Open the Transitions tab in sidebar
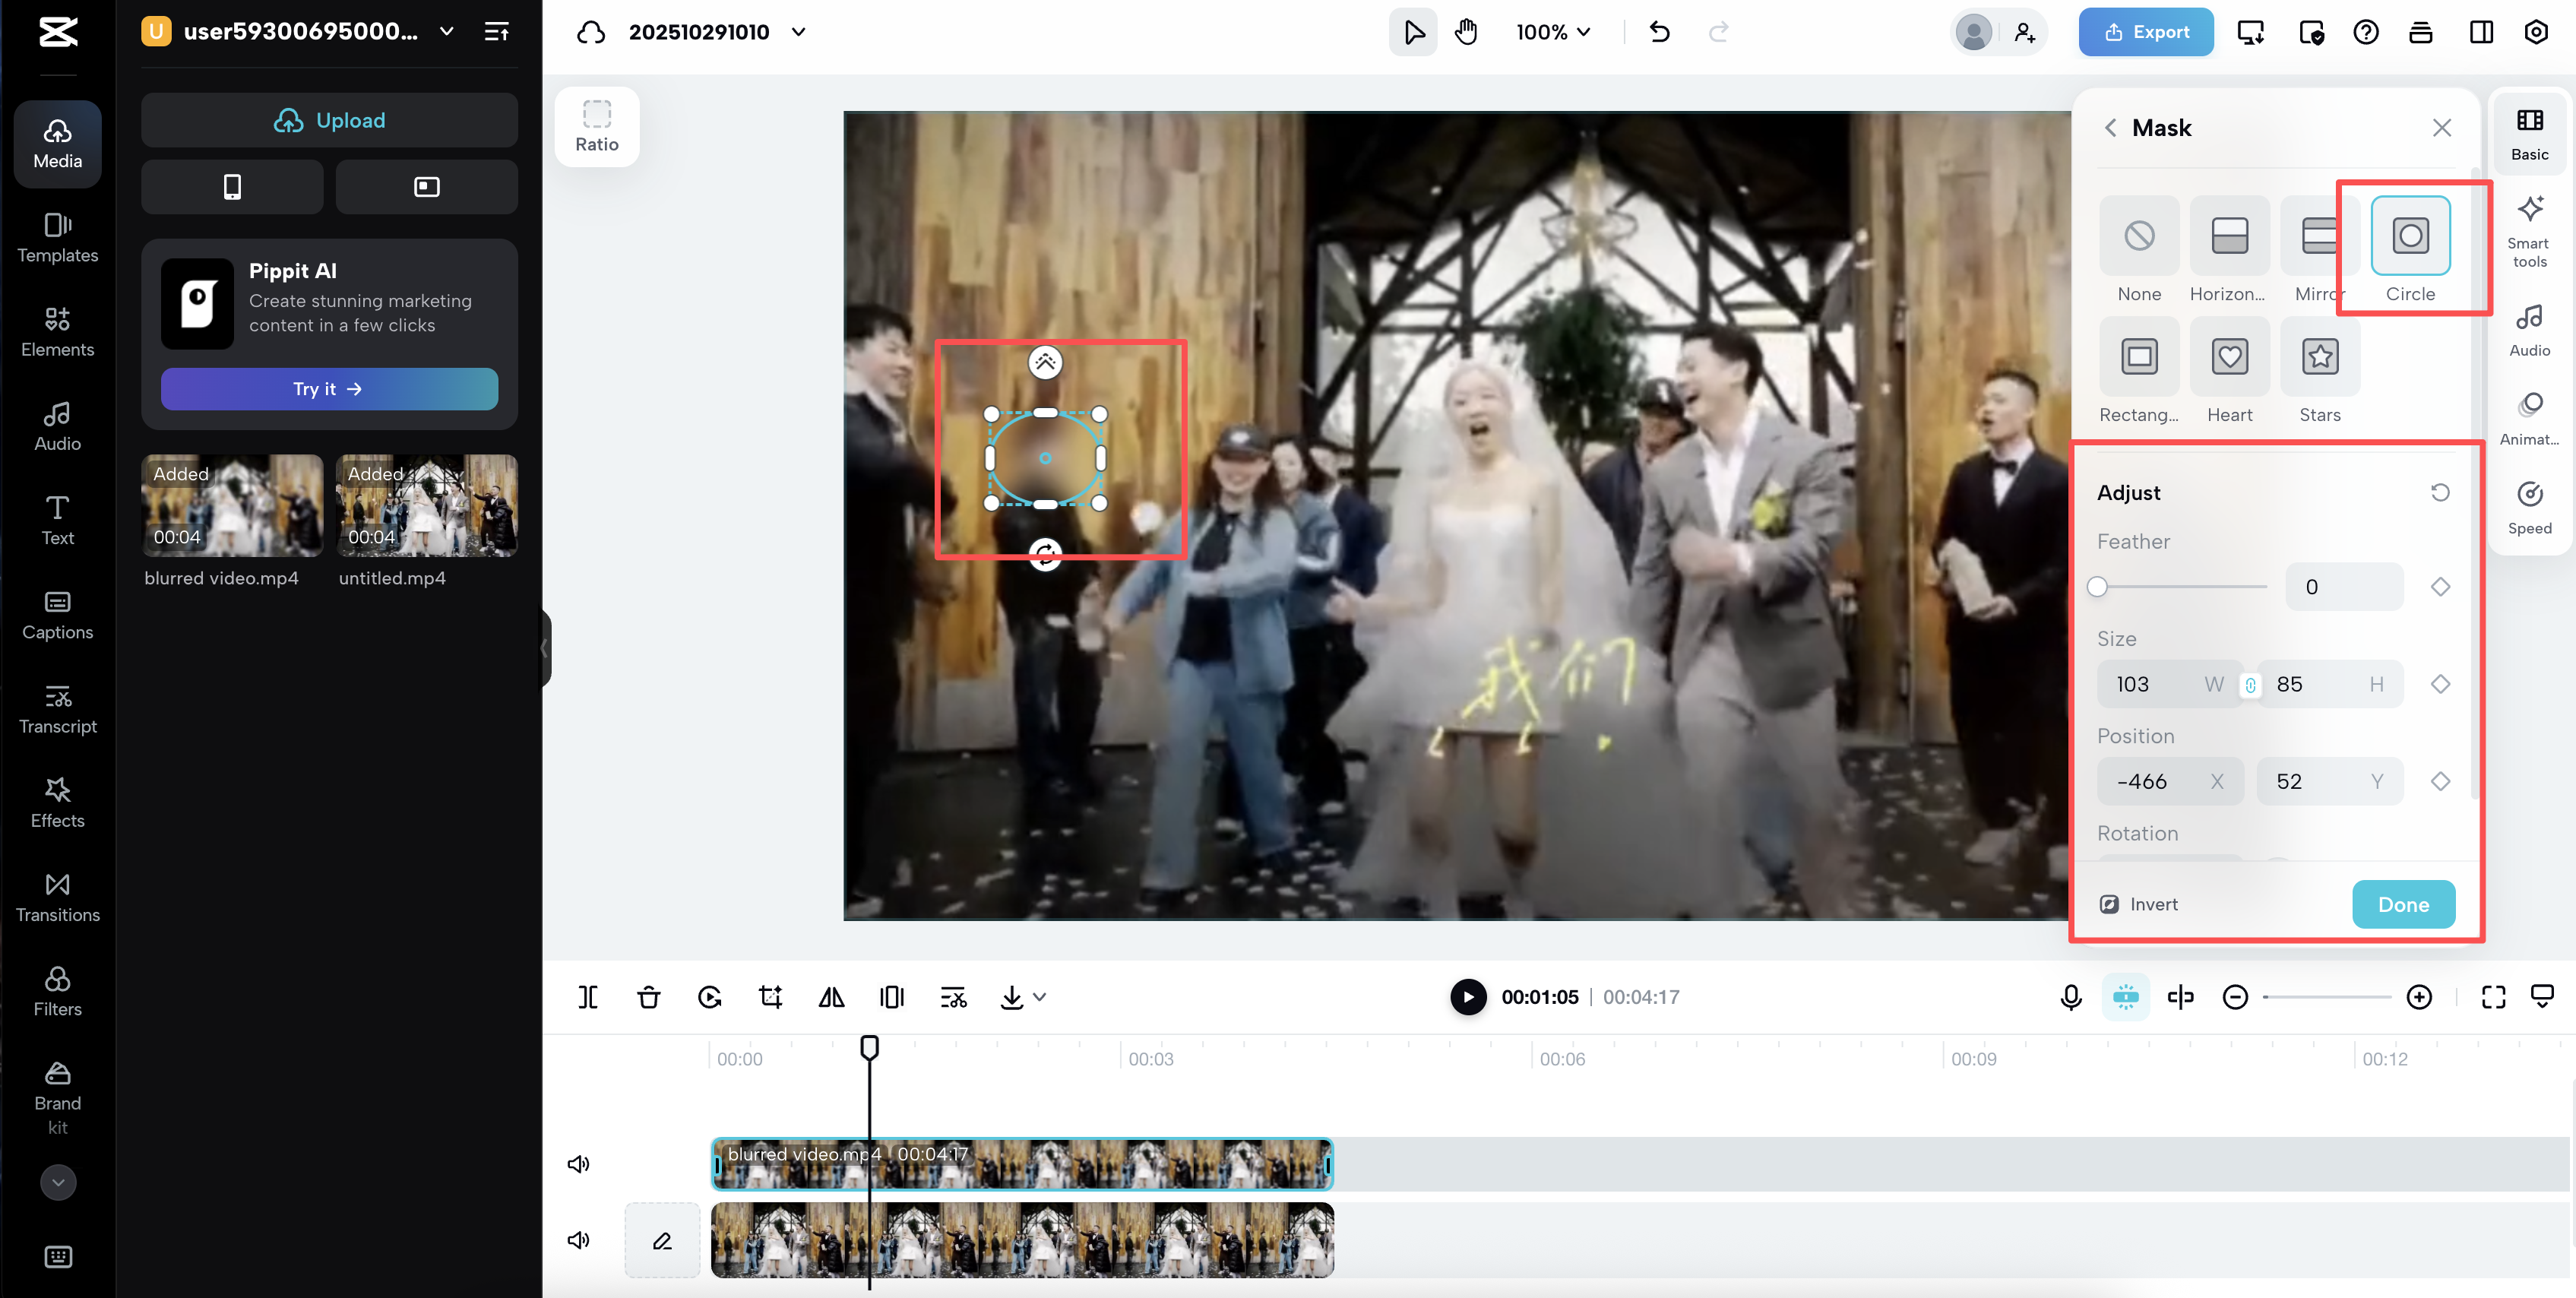Viewport: 2576px width, 1298px height. [x=57, y=897]
